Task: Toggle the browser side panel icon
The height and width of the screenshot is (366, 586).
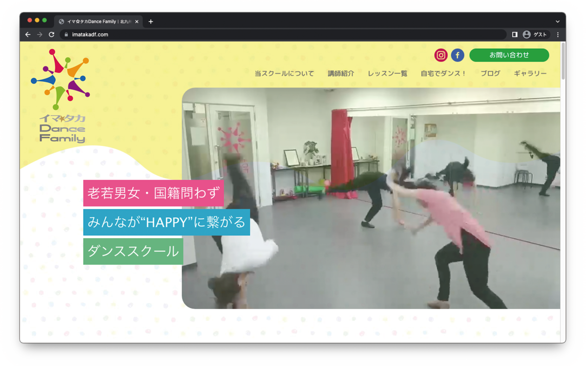Action: click(515, 35)
